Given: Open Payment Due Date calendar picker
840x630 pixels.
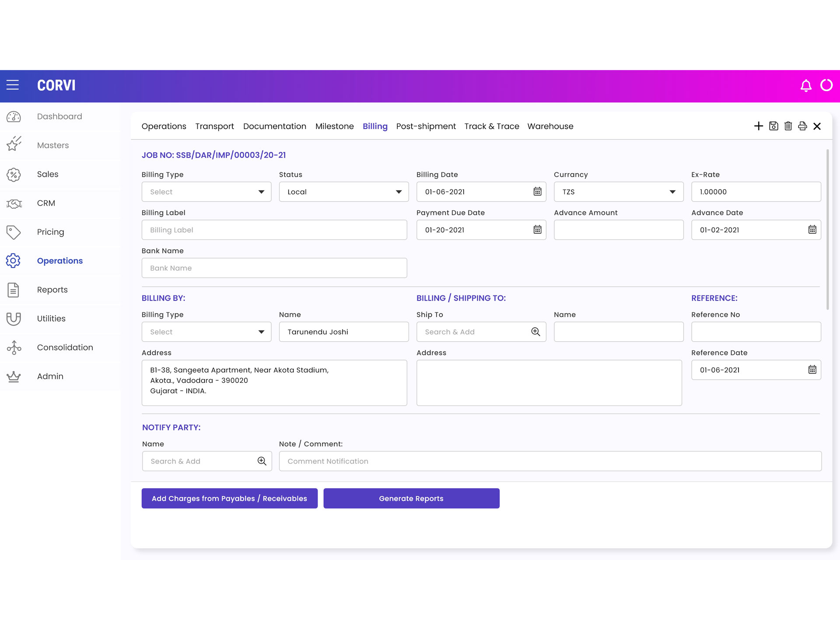Looking at the screenshot, I should (x=537, y=230).
